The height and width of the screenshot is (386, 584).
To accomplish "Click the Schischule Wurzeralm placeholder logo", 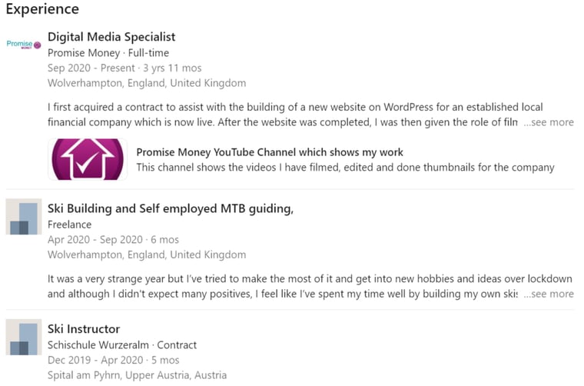I will click(24, 338).
